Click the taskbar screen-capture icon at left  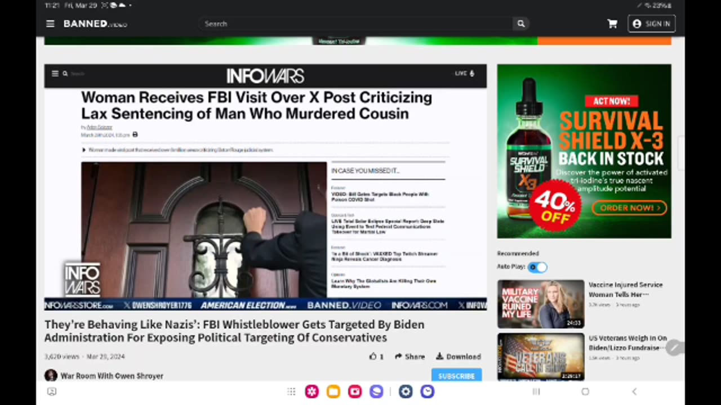(52, 391)
